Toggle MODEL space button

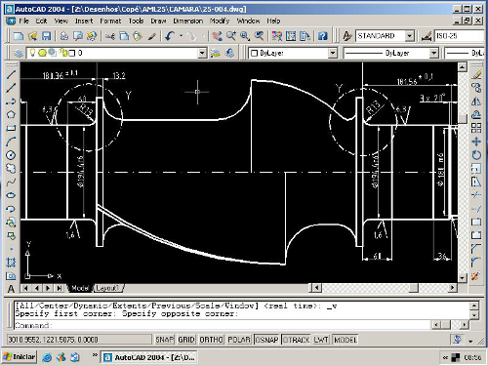pyautogui.click(x=346, y=340)
